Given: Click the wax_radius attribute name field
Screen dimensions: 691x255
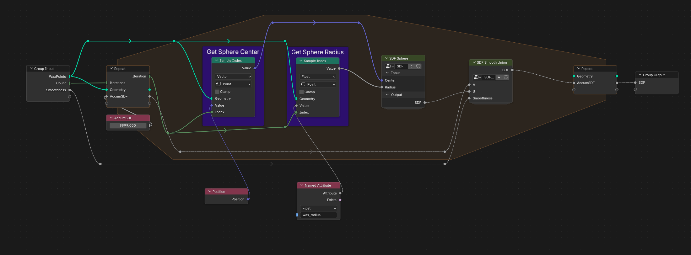Looking at the screenshot, I should coord(319,215).
